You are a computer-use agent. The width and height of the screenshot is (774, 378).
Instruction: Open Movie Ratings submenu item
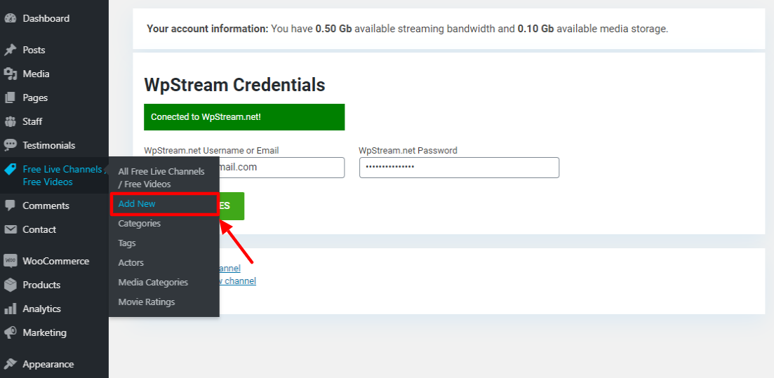(146, 302)
